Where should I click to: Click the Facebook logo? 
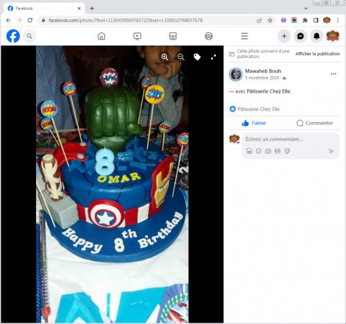[x=13, y=36]
